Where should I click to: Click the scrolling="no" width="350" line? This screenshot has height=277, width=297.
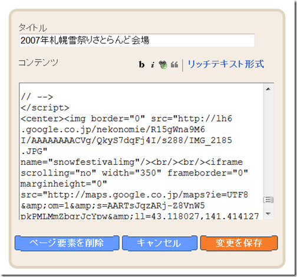pyautogui.click(x=134, y=173)
